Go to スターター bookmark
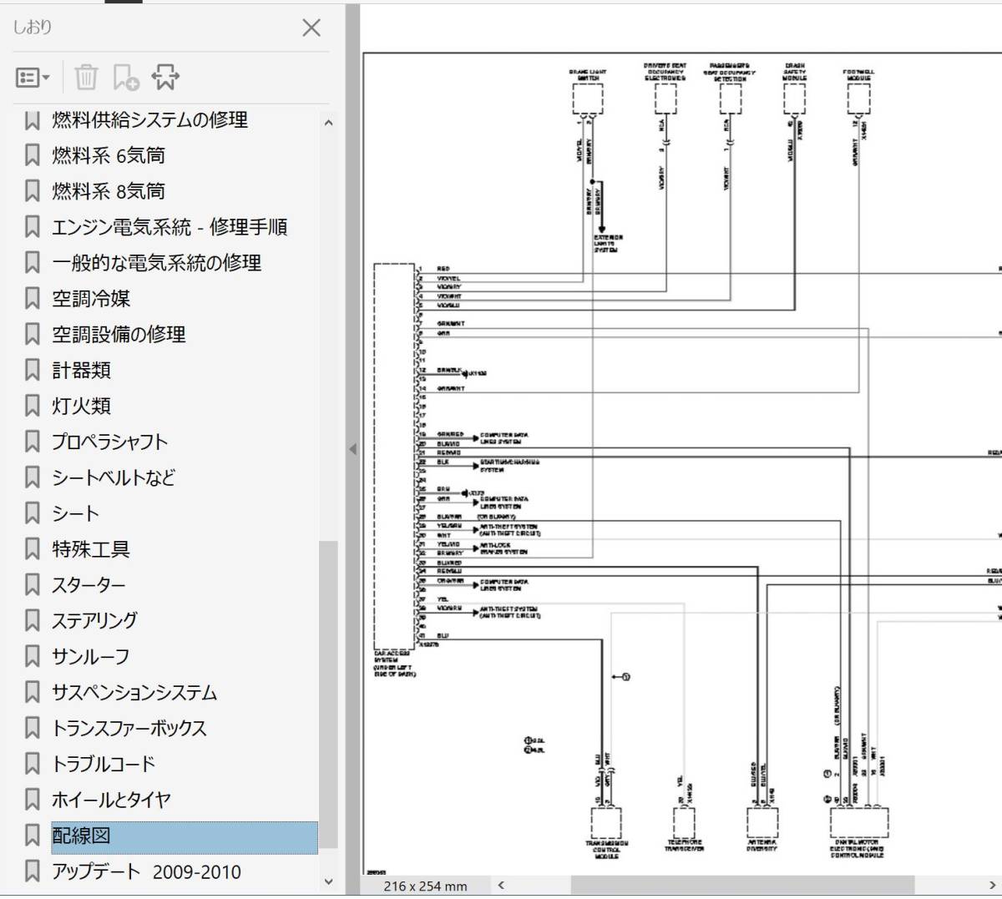 89,585
